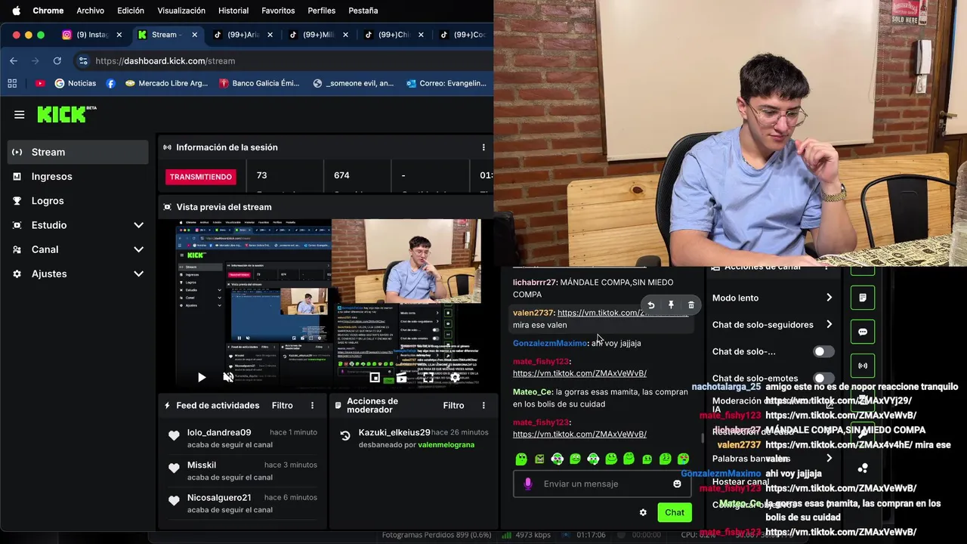
Task: Click the TRANSMITIENDO status badge
Action: point(201,177)
